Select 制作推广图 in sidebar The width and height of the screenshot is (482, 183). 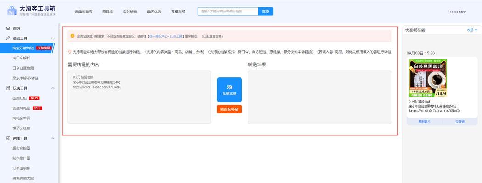21,158
